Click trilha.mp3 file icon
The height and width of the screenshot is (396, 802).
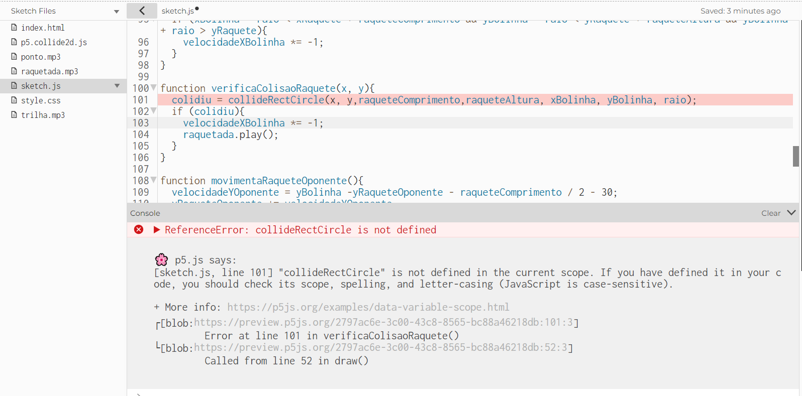[x=14, y=115]
